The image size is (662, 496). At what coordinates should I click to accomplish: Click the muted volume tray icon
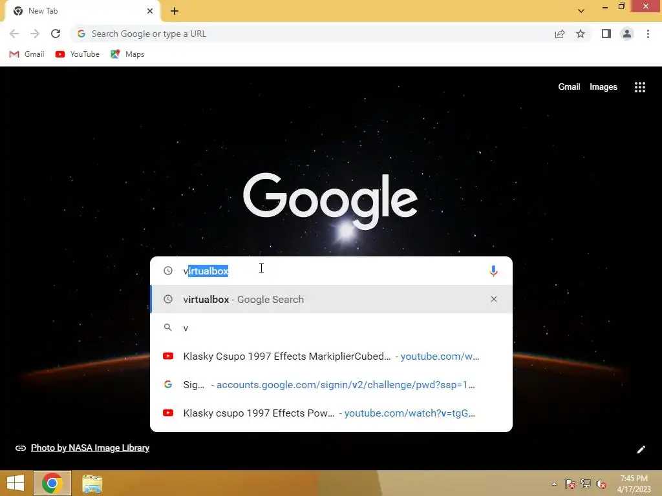click(x=601, y=484)
